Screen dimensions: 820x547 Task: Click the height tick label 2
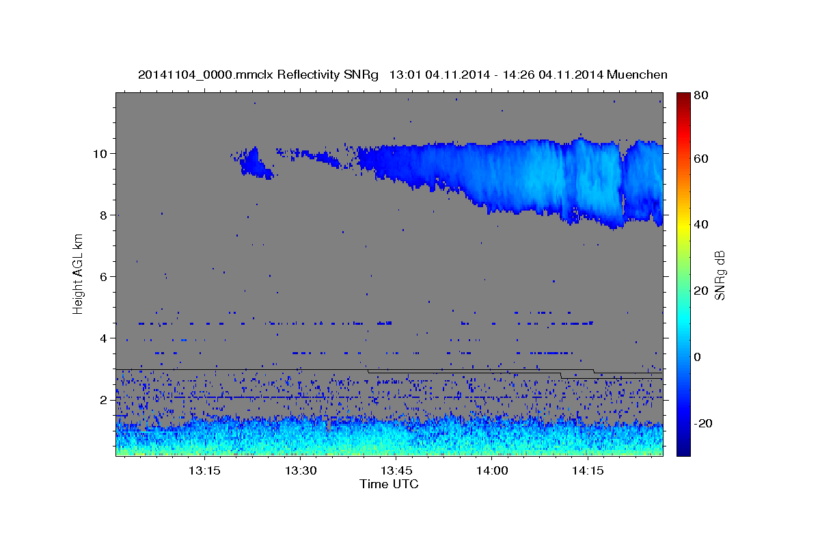pyautogui.click(x=104, y=399)
